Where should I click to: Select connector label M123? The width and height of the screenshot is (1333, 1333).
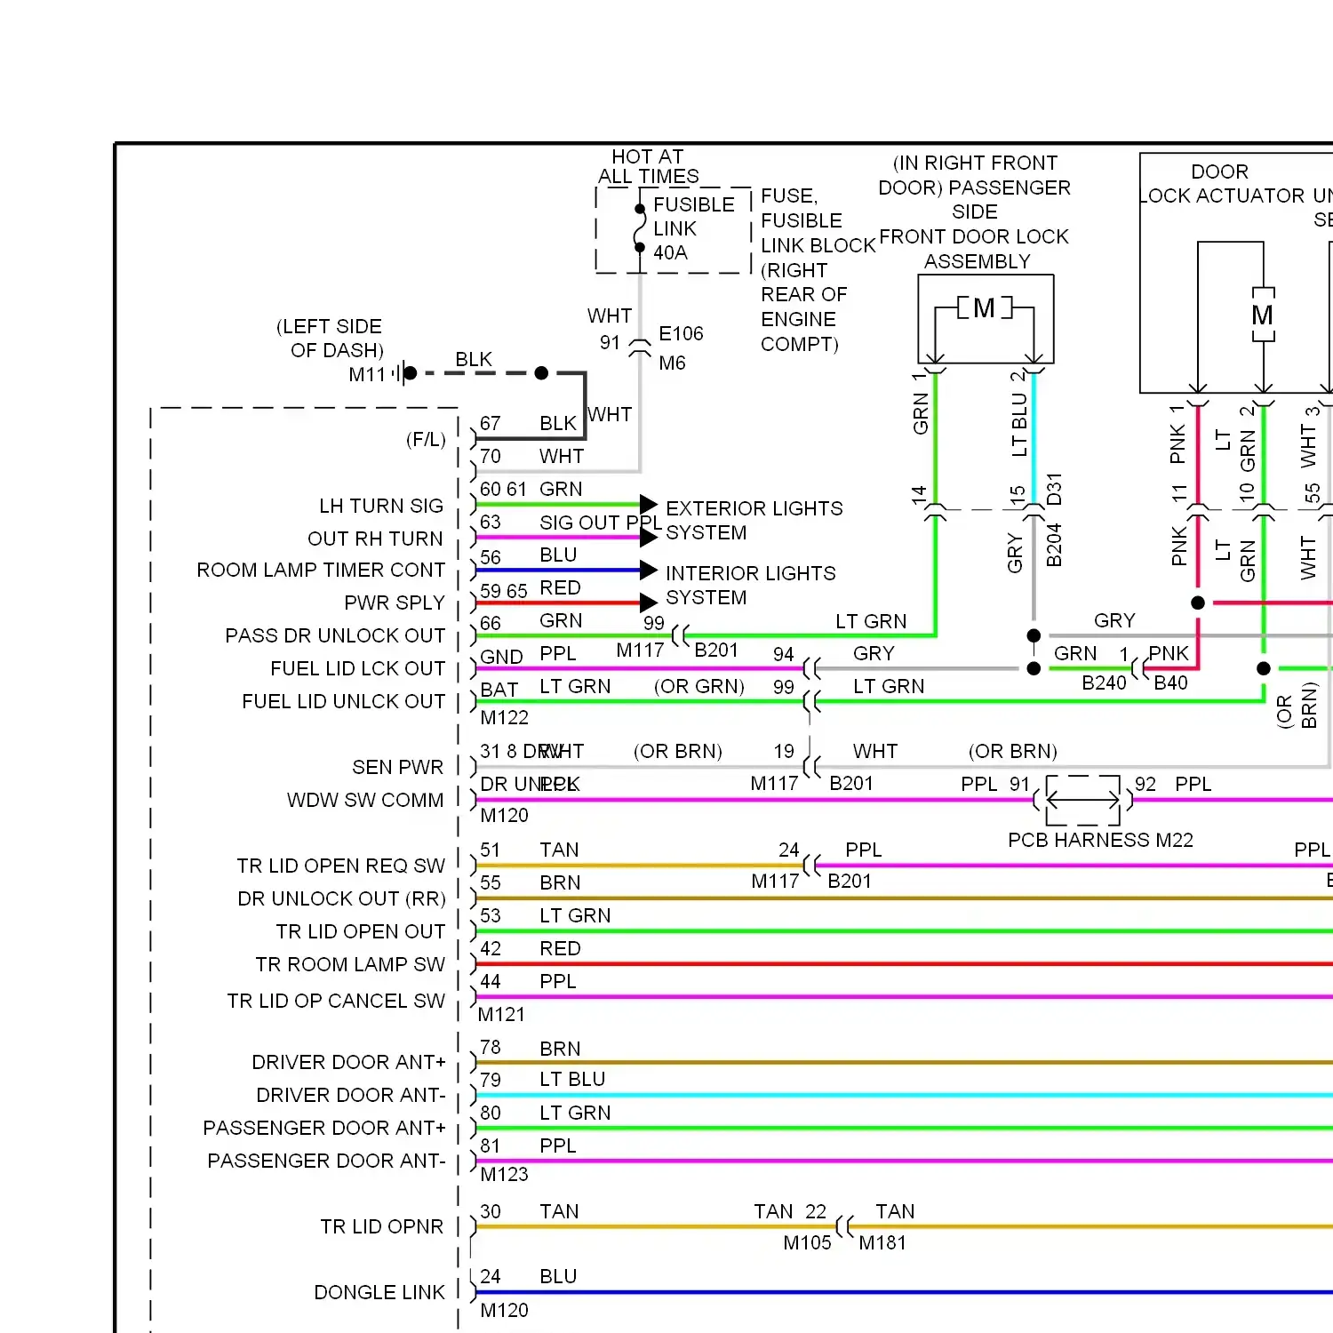tap(504, 1174)
